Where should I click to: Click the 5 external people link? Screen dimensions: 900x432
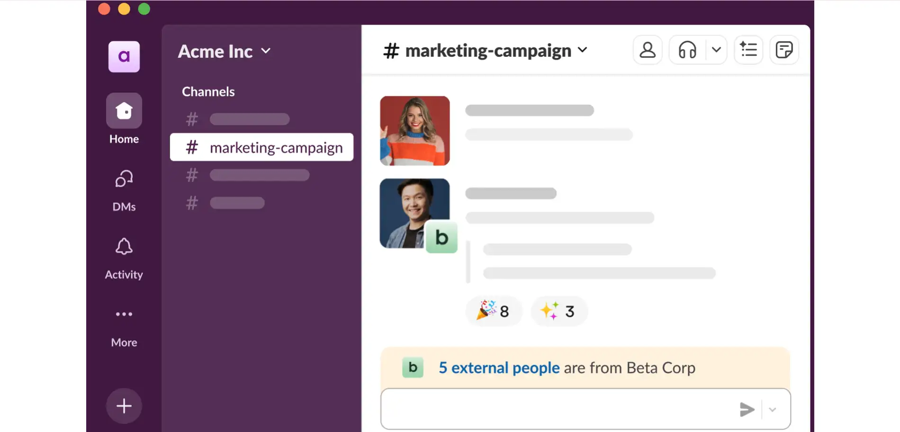498,368
